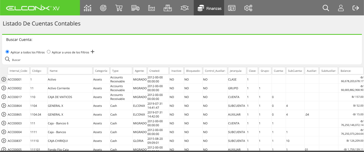The height and width of the screenshot is (152, 364).
Task: Select 'Aplicar a todos los Filtros' radio
Action: 7,52
